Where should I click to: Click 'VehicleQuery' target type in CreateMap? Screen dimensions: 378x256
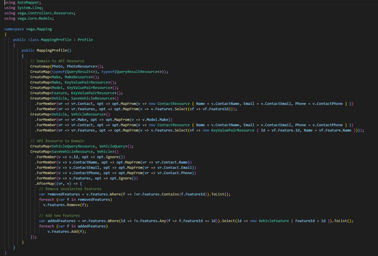(x=112, y=146)
